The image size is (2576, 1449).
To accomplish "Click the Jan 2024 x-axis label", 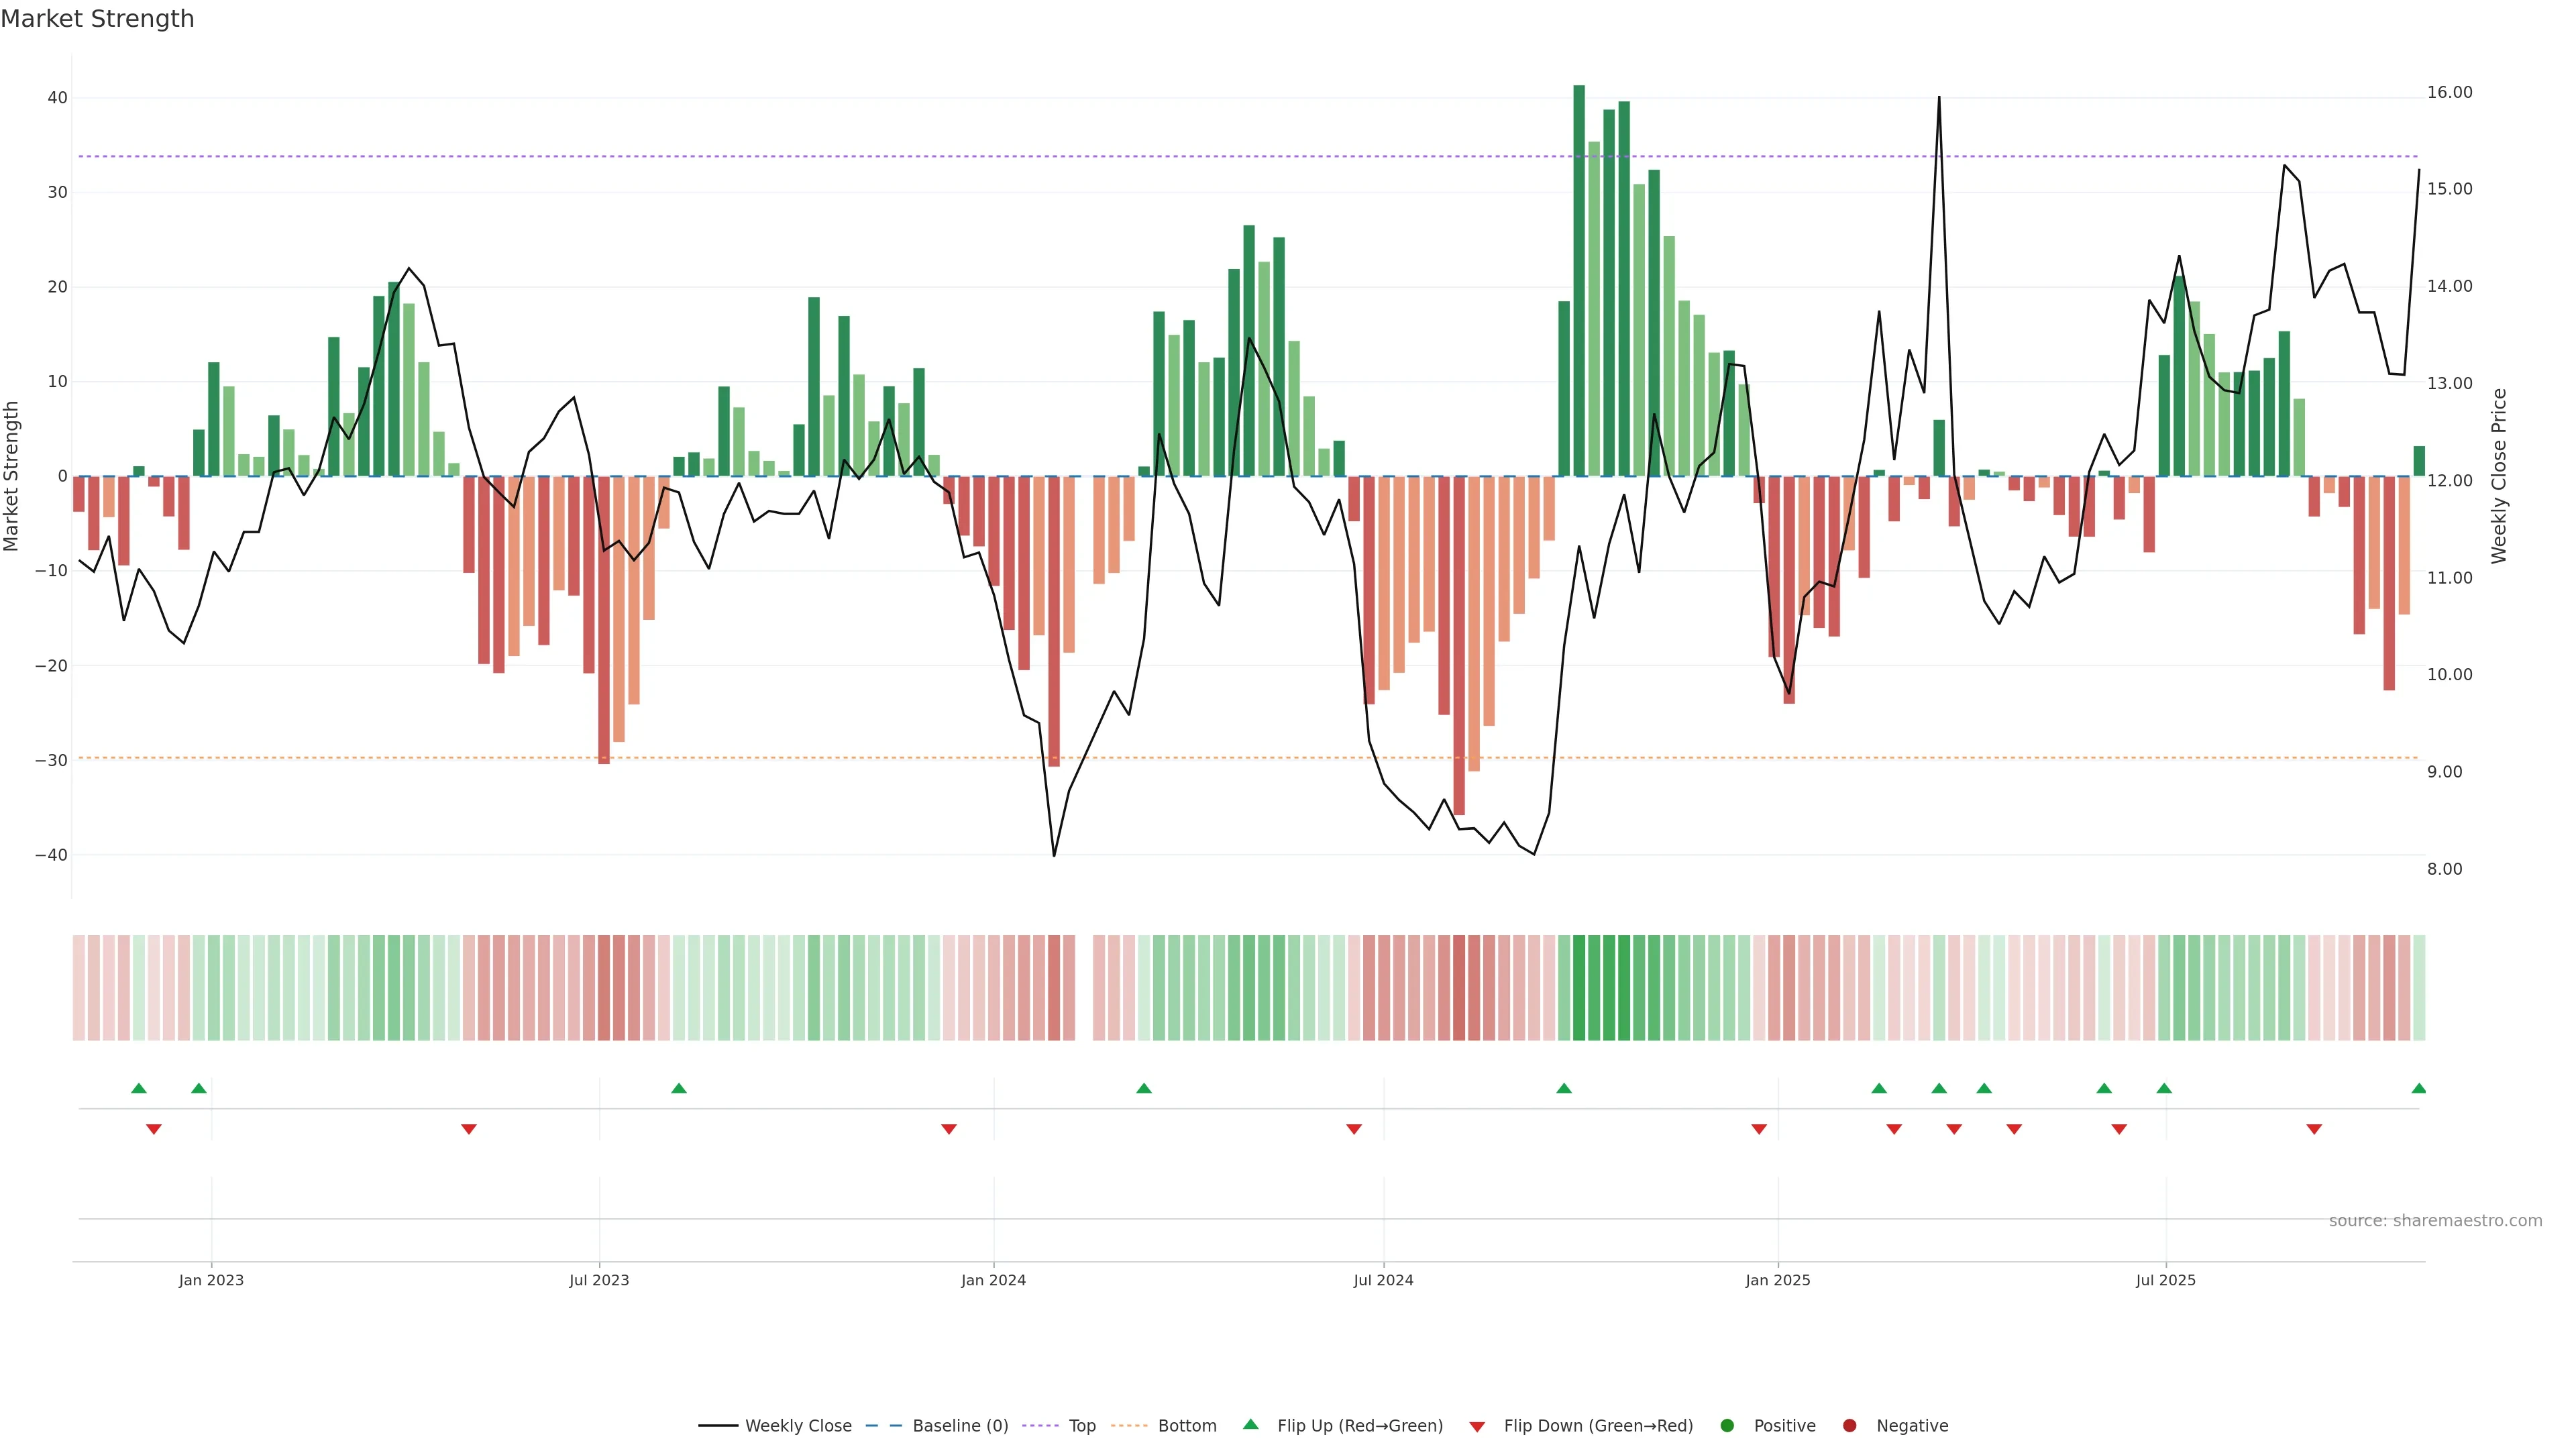I will (993, 1280).
